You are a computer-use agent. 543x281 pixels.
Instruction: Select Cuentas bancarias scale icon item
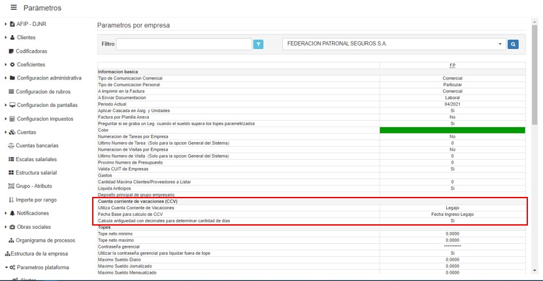pos(37,145)
